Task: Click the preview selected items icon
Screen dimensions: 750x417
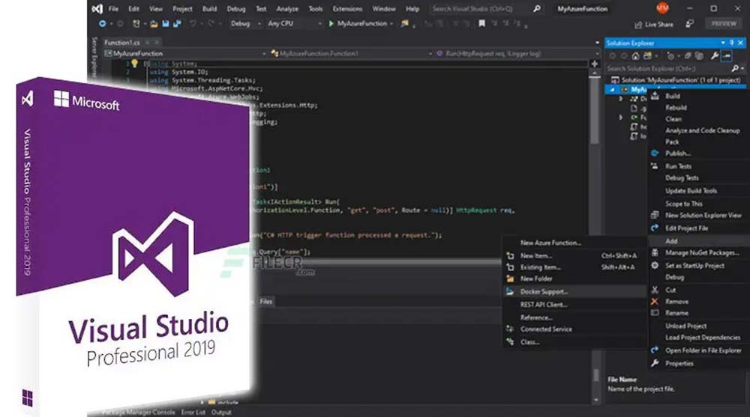Action: (727, 56)
